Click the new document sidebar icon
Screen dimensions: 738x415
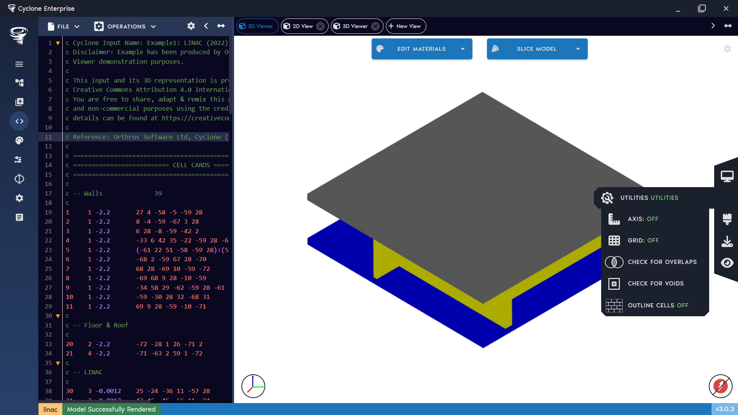[19, 102]
